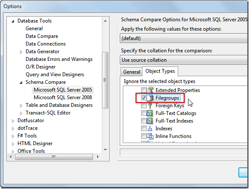Click the tree's scroll down arrow

[x=105, y=149]
